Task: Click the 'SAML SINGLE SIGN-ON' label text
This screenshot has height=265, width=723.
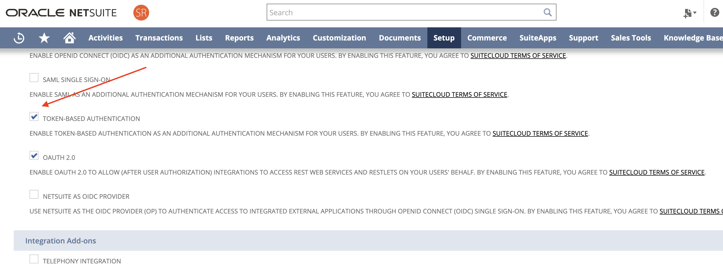Action: point(76,80)
